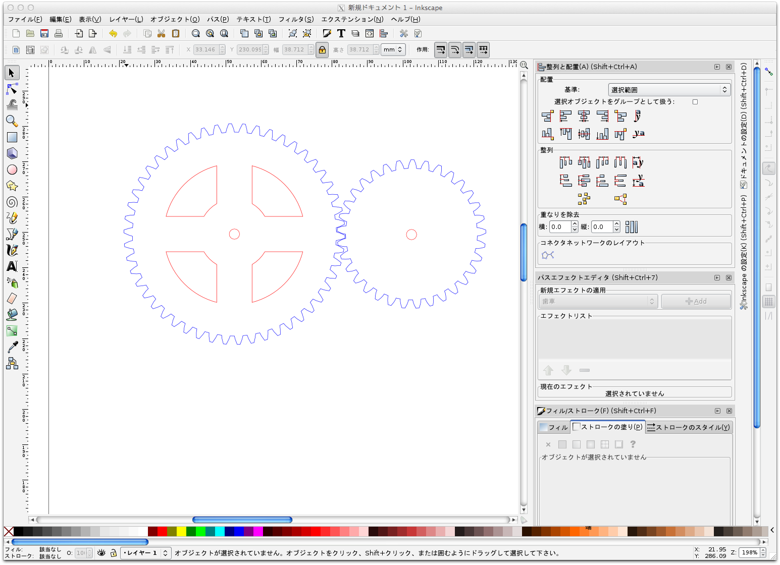
Task: Click the yellow color swatch in palette
Action: (x=181, y=531)
